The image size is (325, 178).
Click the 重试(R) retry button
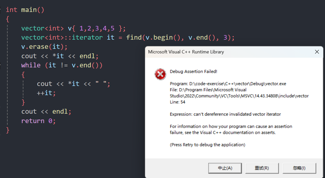262,168
